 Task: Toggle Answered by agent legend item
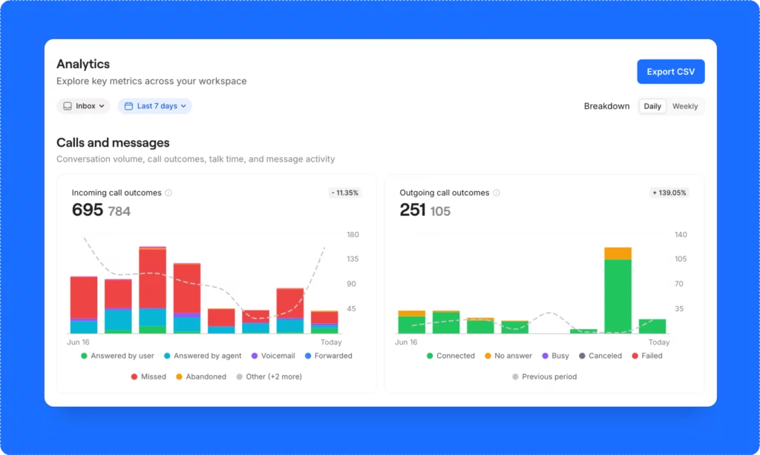pyautogui.click(x=203, y=356)
